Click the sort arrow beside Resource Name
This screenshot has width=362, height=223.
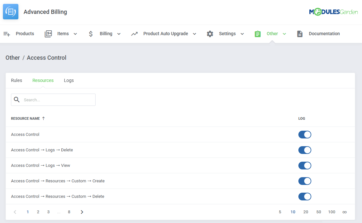[43, 118]
